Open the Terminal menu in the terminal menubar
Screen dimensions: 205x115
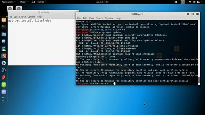point(109,18)
